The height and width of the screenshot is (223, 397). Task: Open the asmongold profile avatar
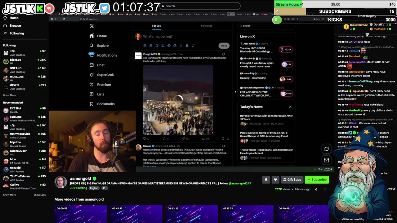(61, 182)
